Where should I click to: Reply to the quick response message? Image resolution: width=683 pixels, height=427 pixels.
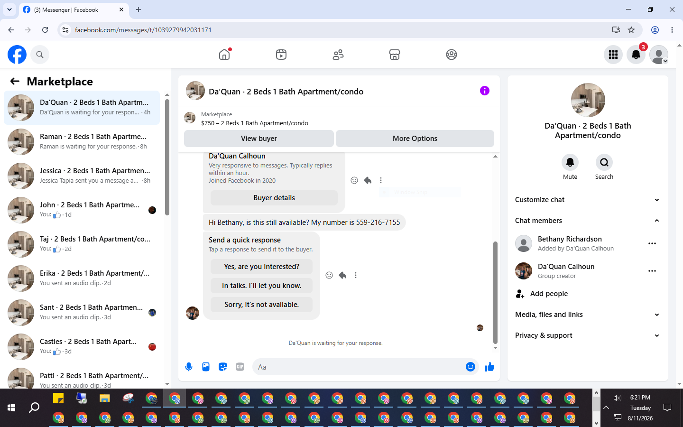pos(342,275)
